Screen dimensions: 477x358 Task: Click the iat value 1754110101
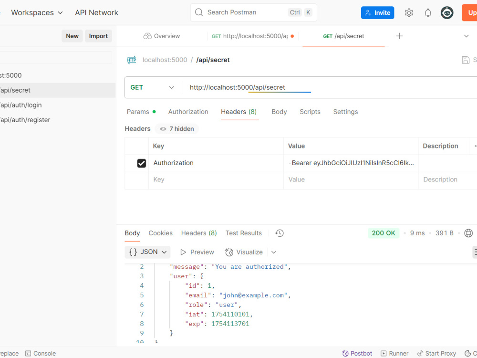230,314
